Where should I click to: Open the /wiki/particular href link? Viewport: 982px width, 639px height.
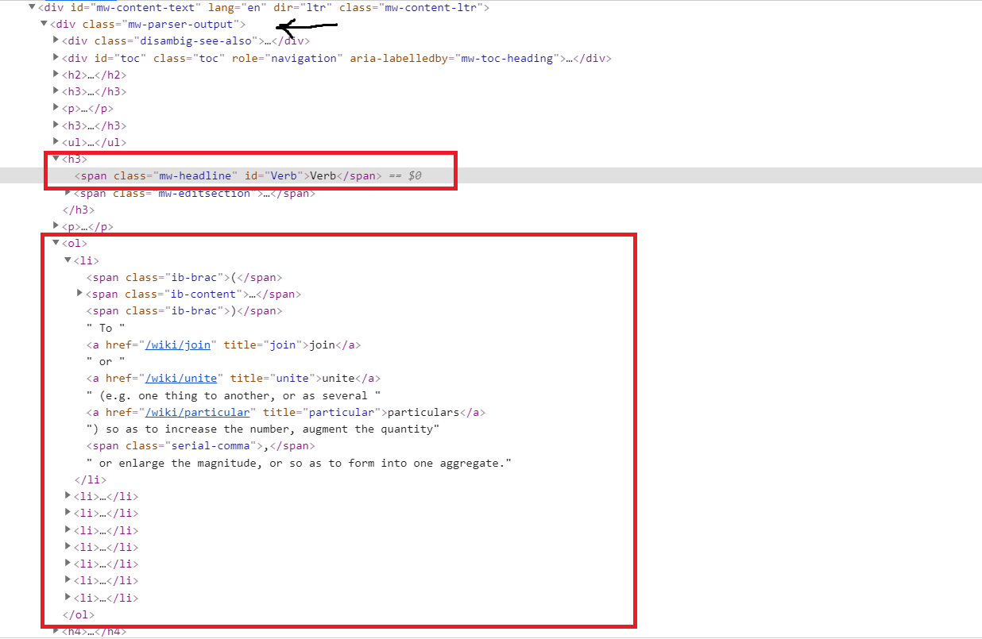click(x=199, y=412)
